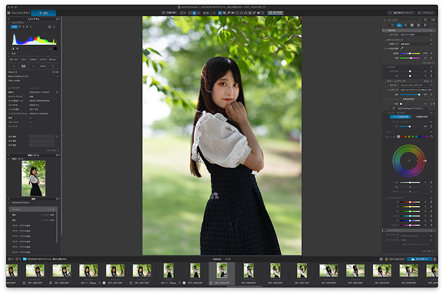
Task: Enable the Style toning correction
Action: (385, 113)
